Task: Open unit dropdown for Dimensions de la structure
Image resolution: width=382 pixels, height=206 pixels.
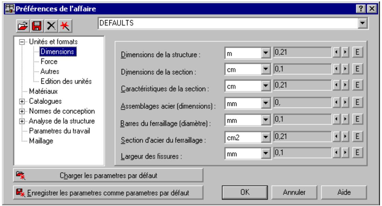Action: point(265,53)
